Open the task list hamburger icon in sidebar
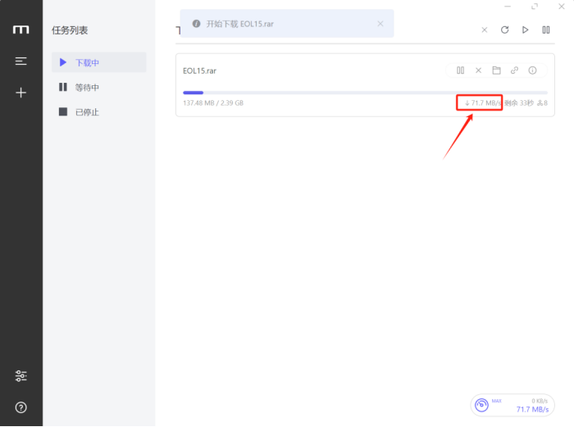574x427 pixels. 21,61
